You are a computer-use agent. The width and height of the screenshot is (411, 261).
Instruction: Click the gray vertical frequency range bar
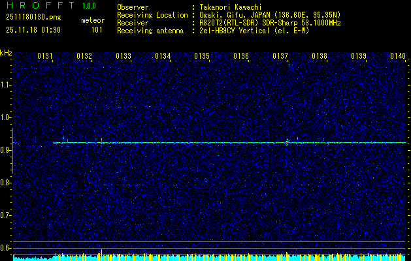(x=12, y=151)
